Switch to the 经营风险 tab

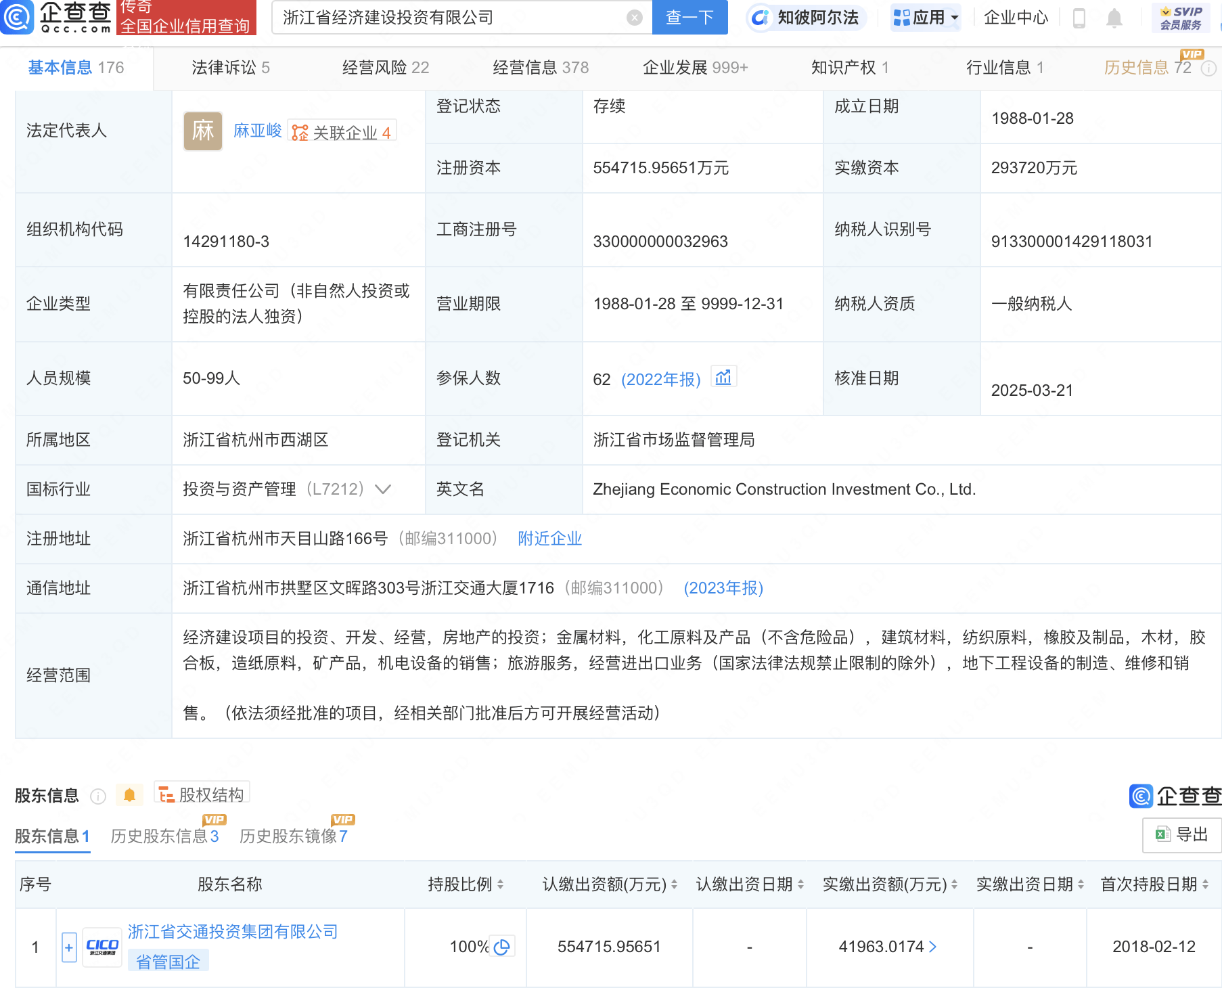pyautogui.click(x=386, y=68)
